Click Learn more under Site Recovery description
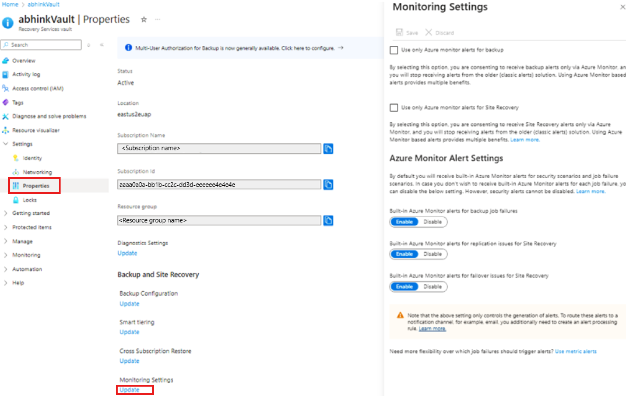 click(525, 140)
